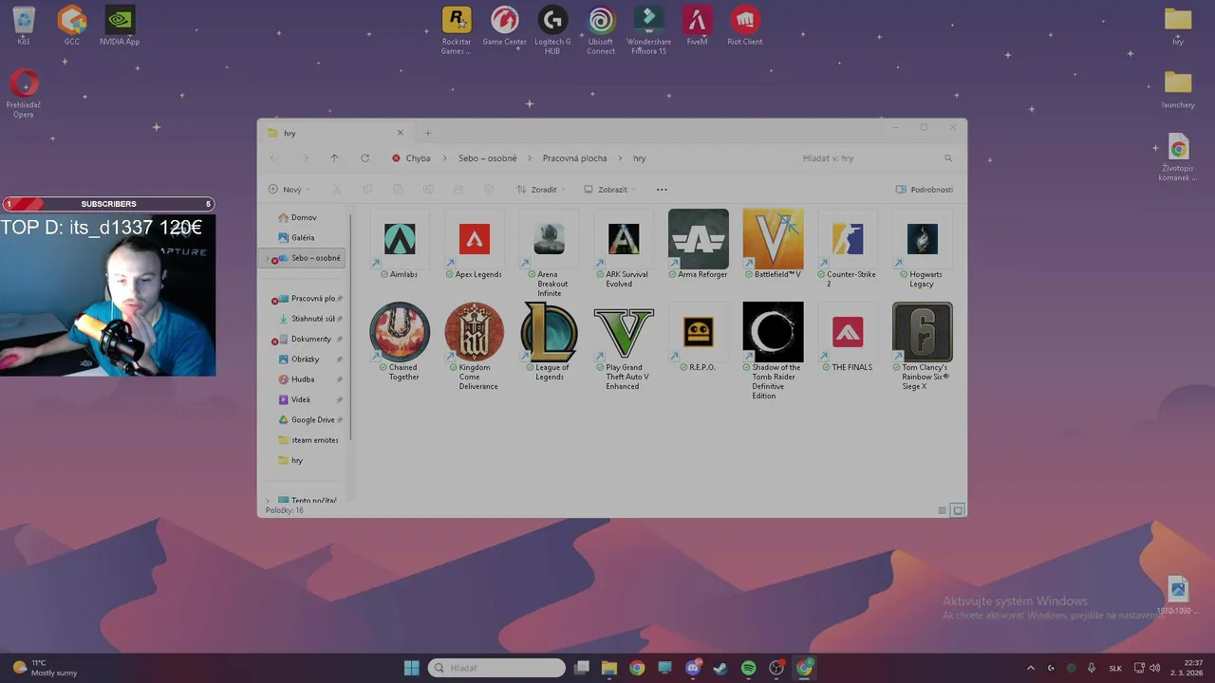
Task: Open the Nový dropdown menu
Action: [290, 190]
